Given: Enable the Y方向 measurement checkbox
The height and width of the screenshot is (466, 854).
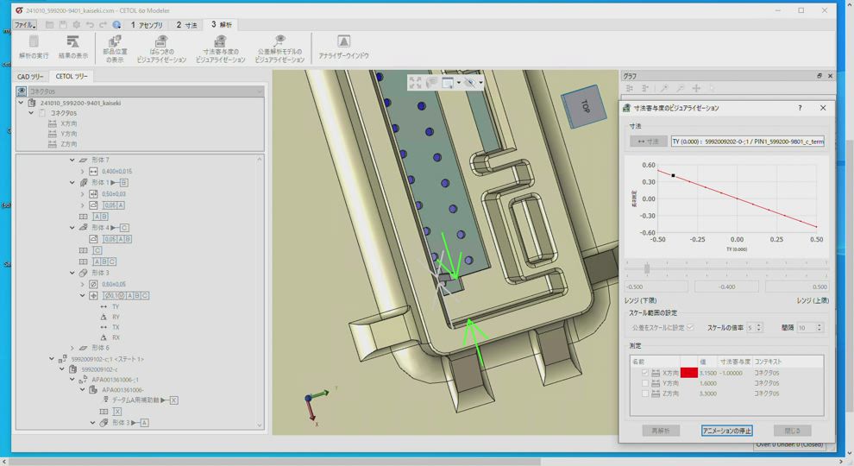Looking at the screenshot, I should pos(644,383).
